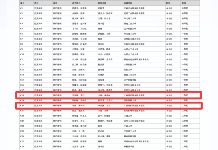
Task: Click 江西冶金职业技术学院 in row C1
Action: (x=134, y=8)
